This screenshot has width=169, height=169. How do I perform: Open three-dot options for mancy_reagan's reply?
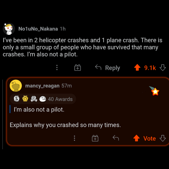pyautogui.click(x=74, y=138)
